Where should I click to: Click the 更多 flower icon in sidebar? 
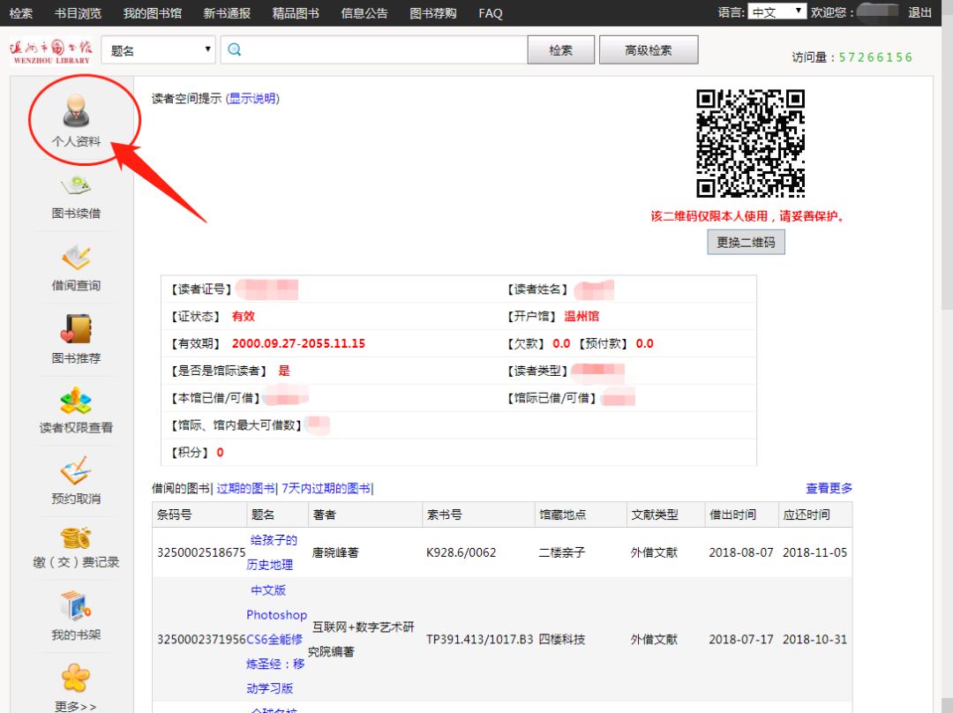pos(76,678)
